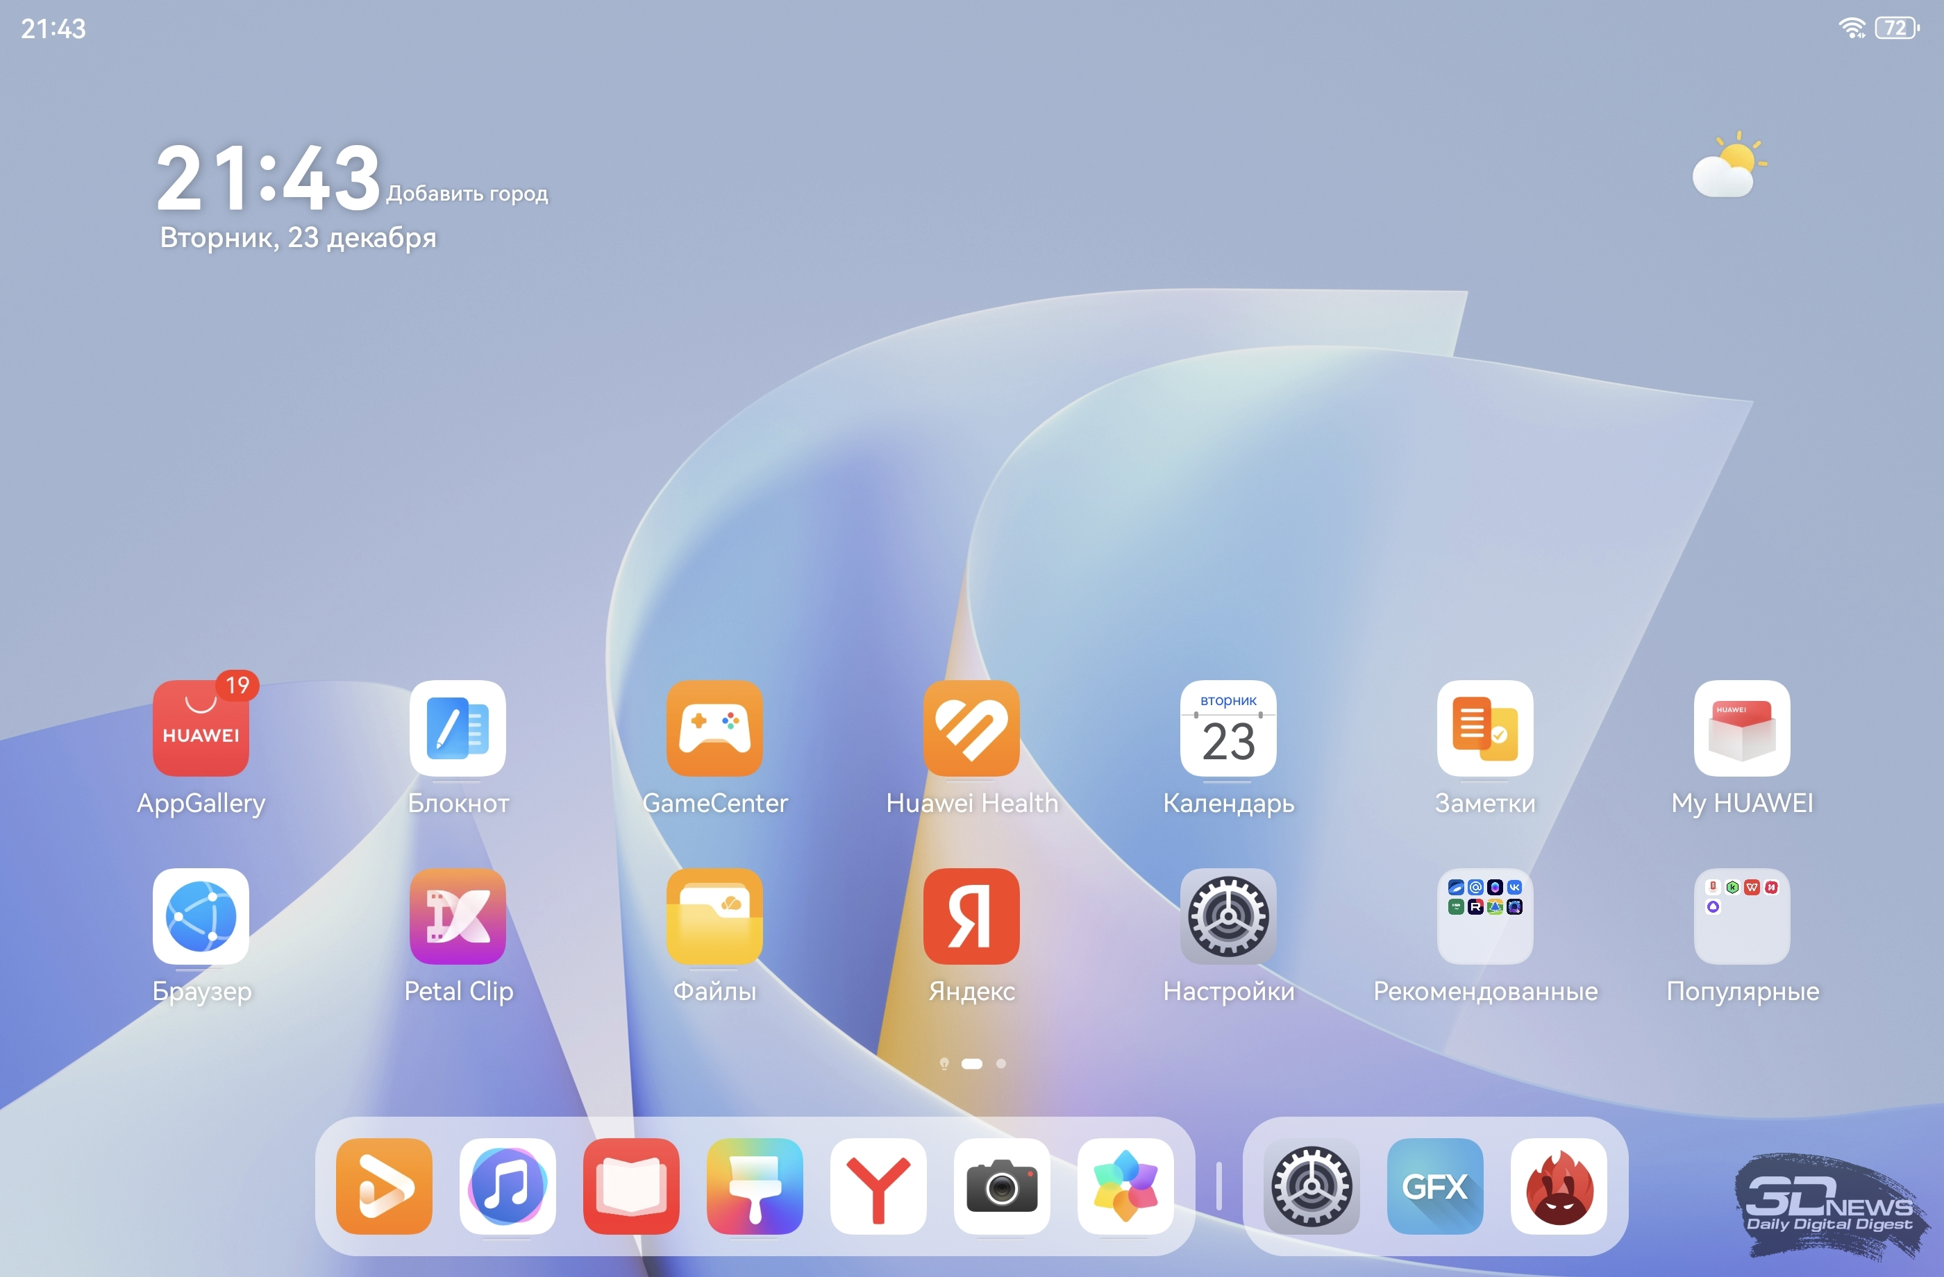
Task: Expand the Популярные folder
Action: (1741, 915)
